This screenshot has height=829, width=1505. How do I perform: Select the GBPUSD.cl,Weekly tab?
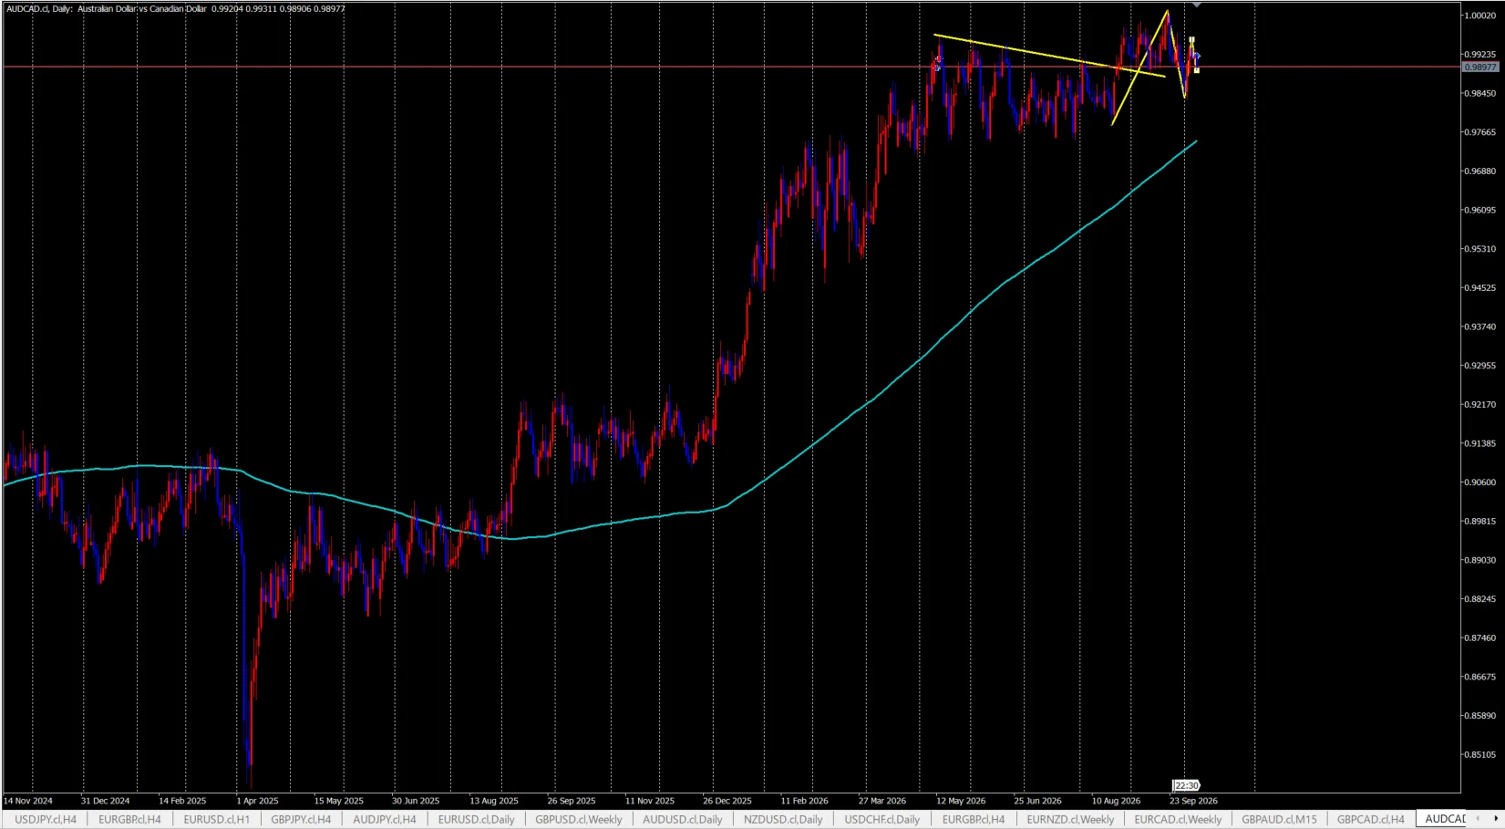click(578, 819)
